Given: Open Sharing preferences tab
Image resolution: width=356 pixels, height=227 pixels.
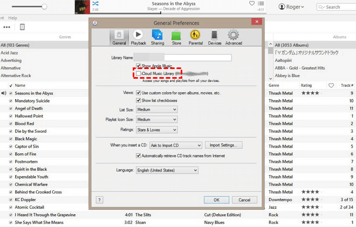Looking at the screenshot, I should coord(158,37).
